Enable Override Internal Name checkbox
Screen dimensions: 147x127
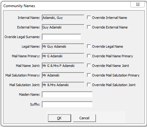coord(89,18)
